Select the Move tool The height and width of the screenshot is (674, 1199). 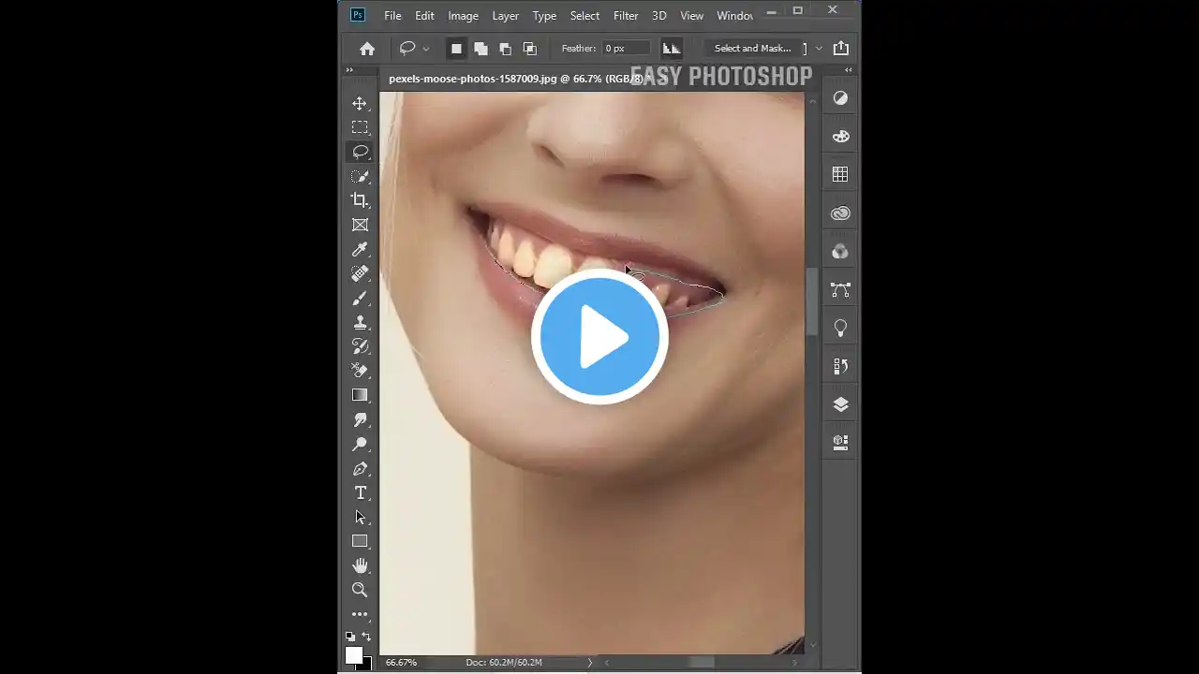pos(361,103)
